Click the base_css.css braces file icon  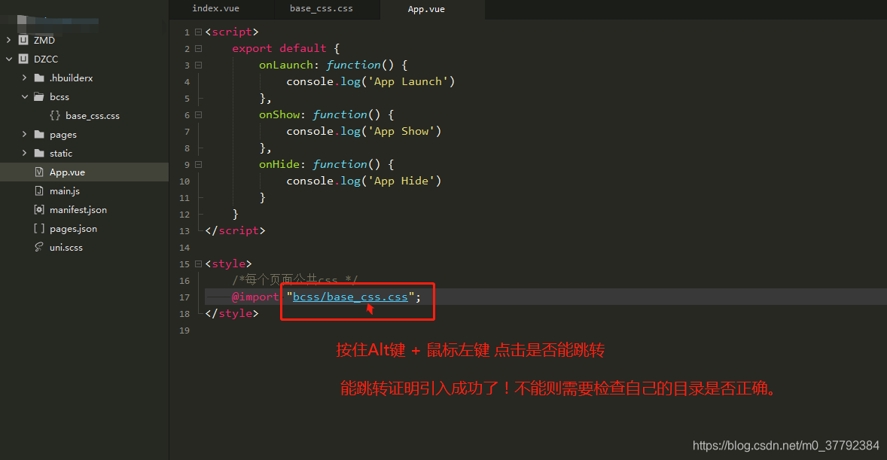[55, 115]
